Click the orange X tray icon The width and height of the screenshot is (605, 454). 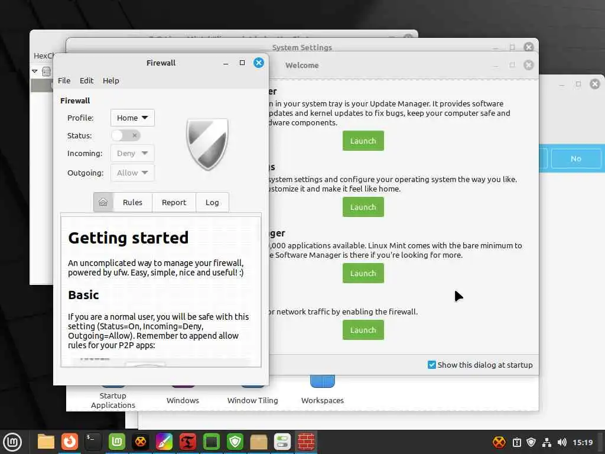[499, 442]
